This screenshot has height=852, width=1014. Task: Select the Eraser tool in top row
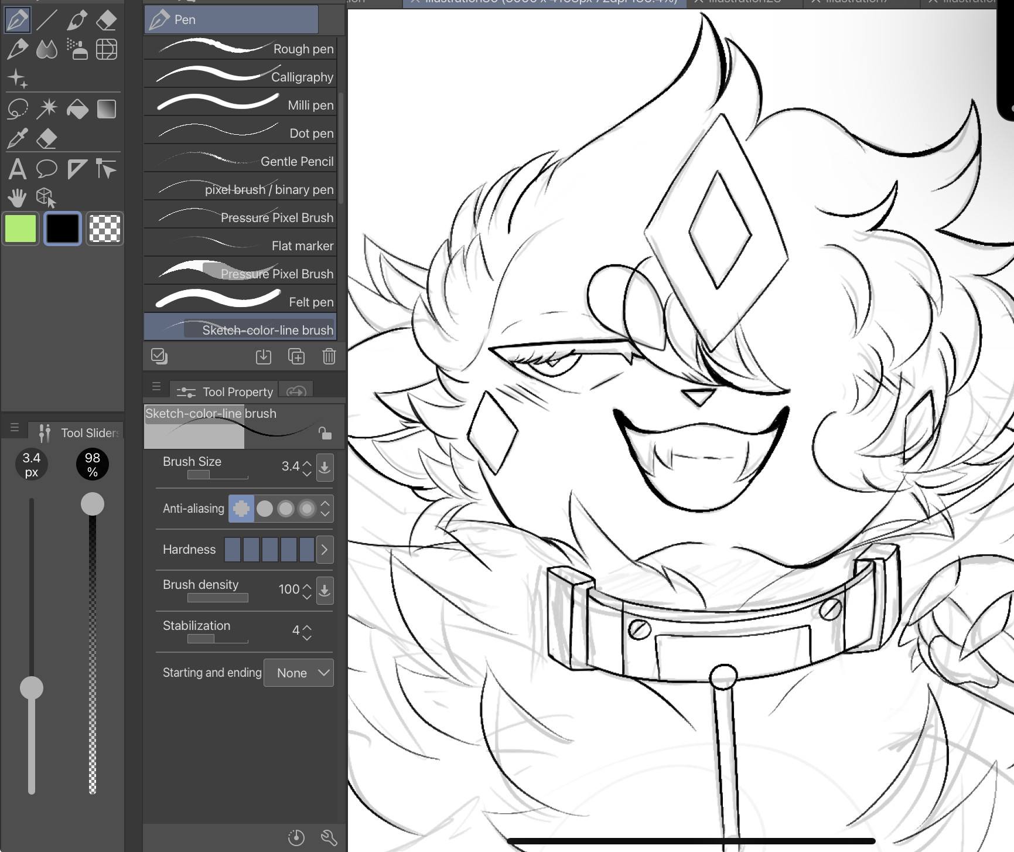click(x=107, y=20)
